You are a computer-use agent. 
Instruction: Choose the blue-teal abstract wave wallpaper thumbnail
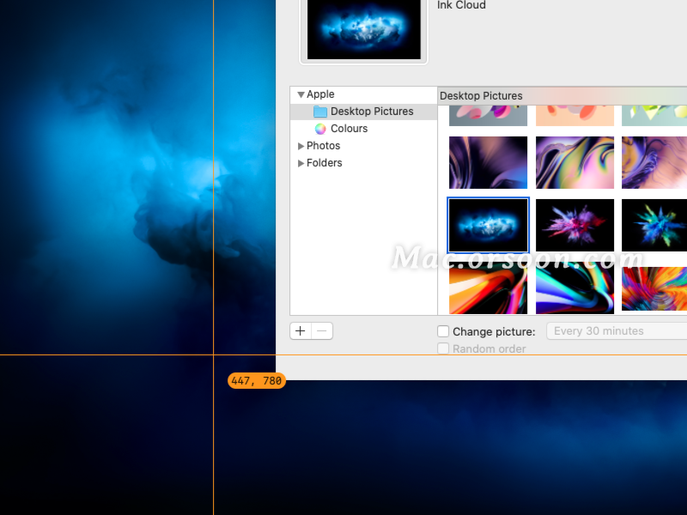[x=575, y=288]
